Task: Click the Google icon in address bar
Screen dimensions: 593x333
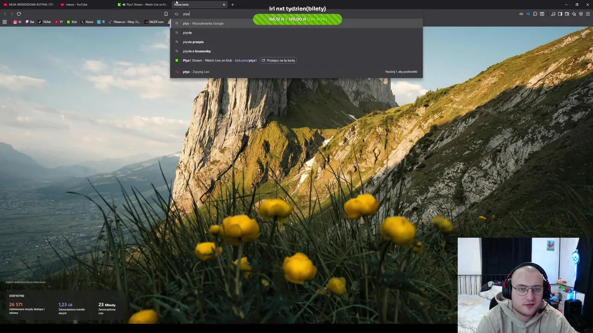Action: 177,14
